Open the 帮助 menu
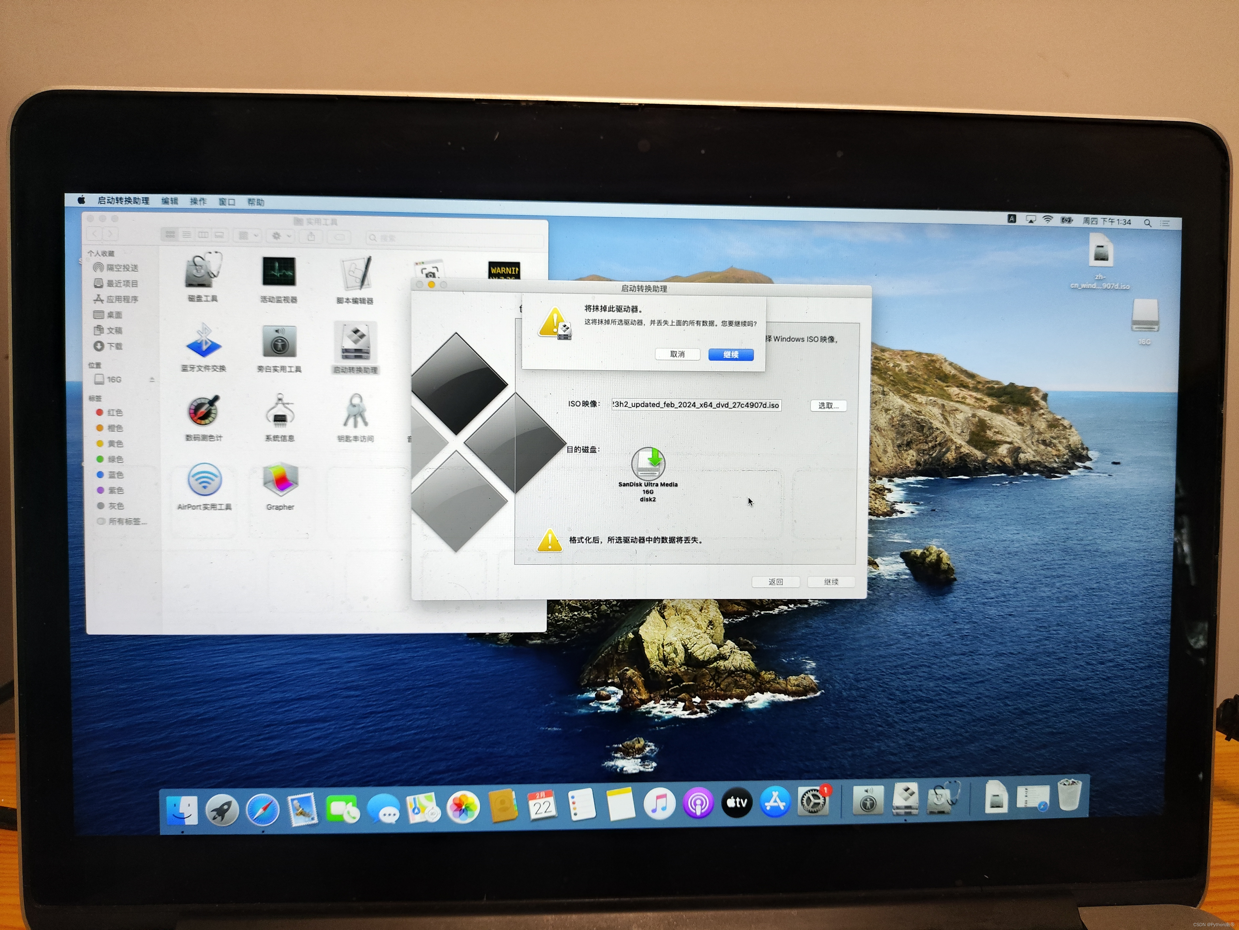Viewport: 1239px width, 930px height. [255, 202]
